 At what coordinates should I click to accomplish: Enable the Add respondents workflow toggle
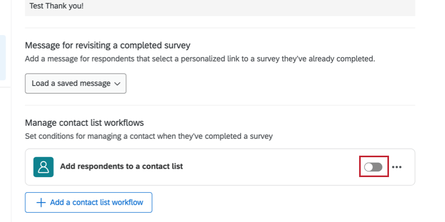373,167
